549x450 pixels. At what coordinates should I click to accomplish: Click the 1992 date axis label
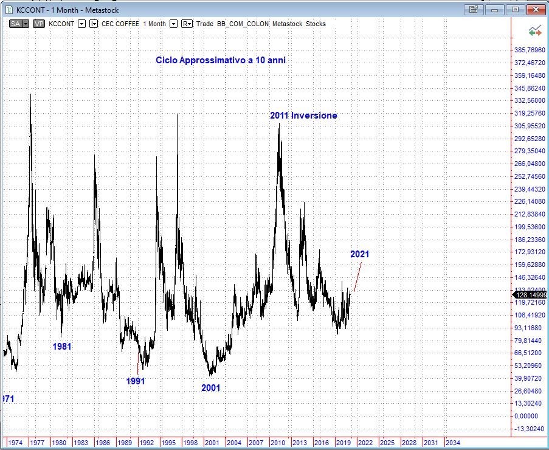[x=147, y=443]
